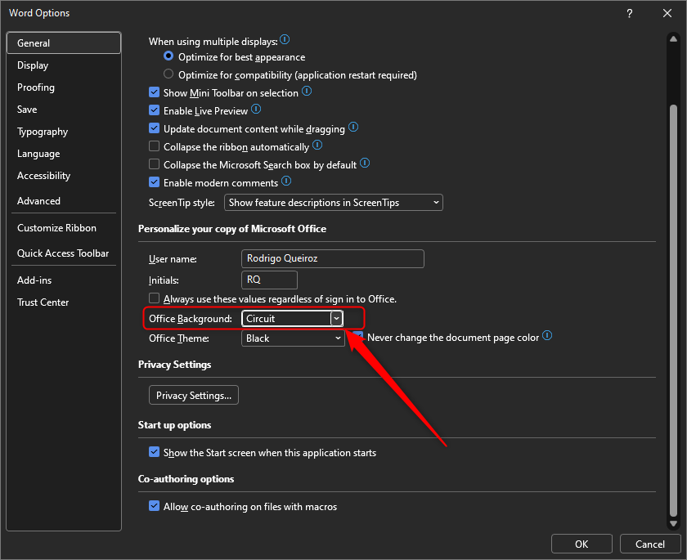Confirm with the OK button
This screenshot has height=560, width=687.
pyautogui.click(x=581, y=544)
